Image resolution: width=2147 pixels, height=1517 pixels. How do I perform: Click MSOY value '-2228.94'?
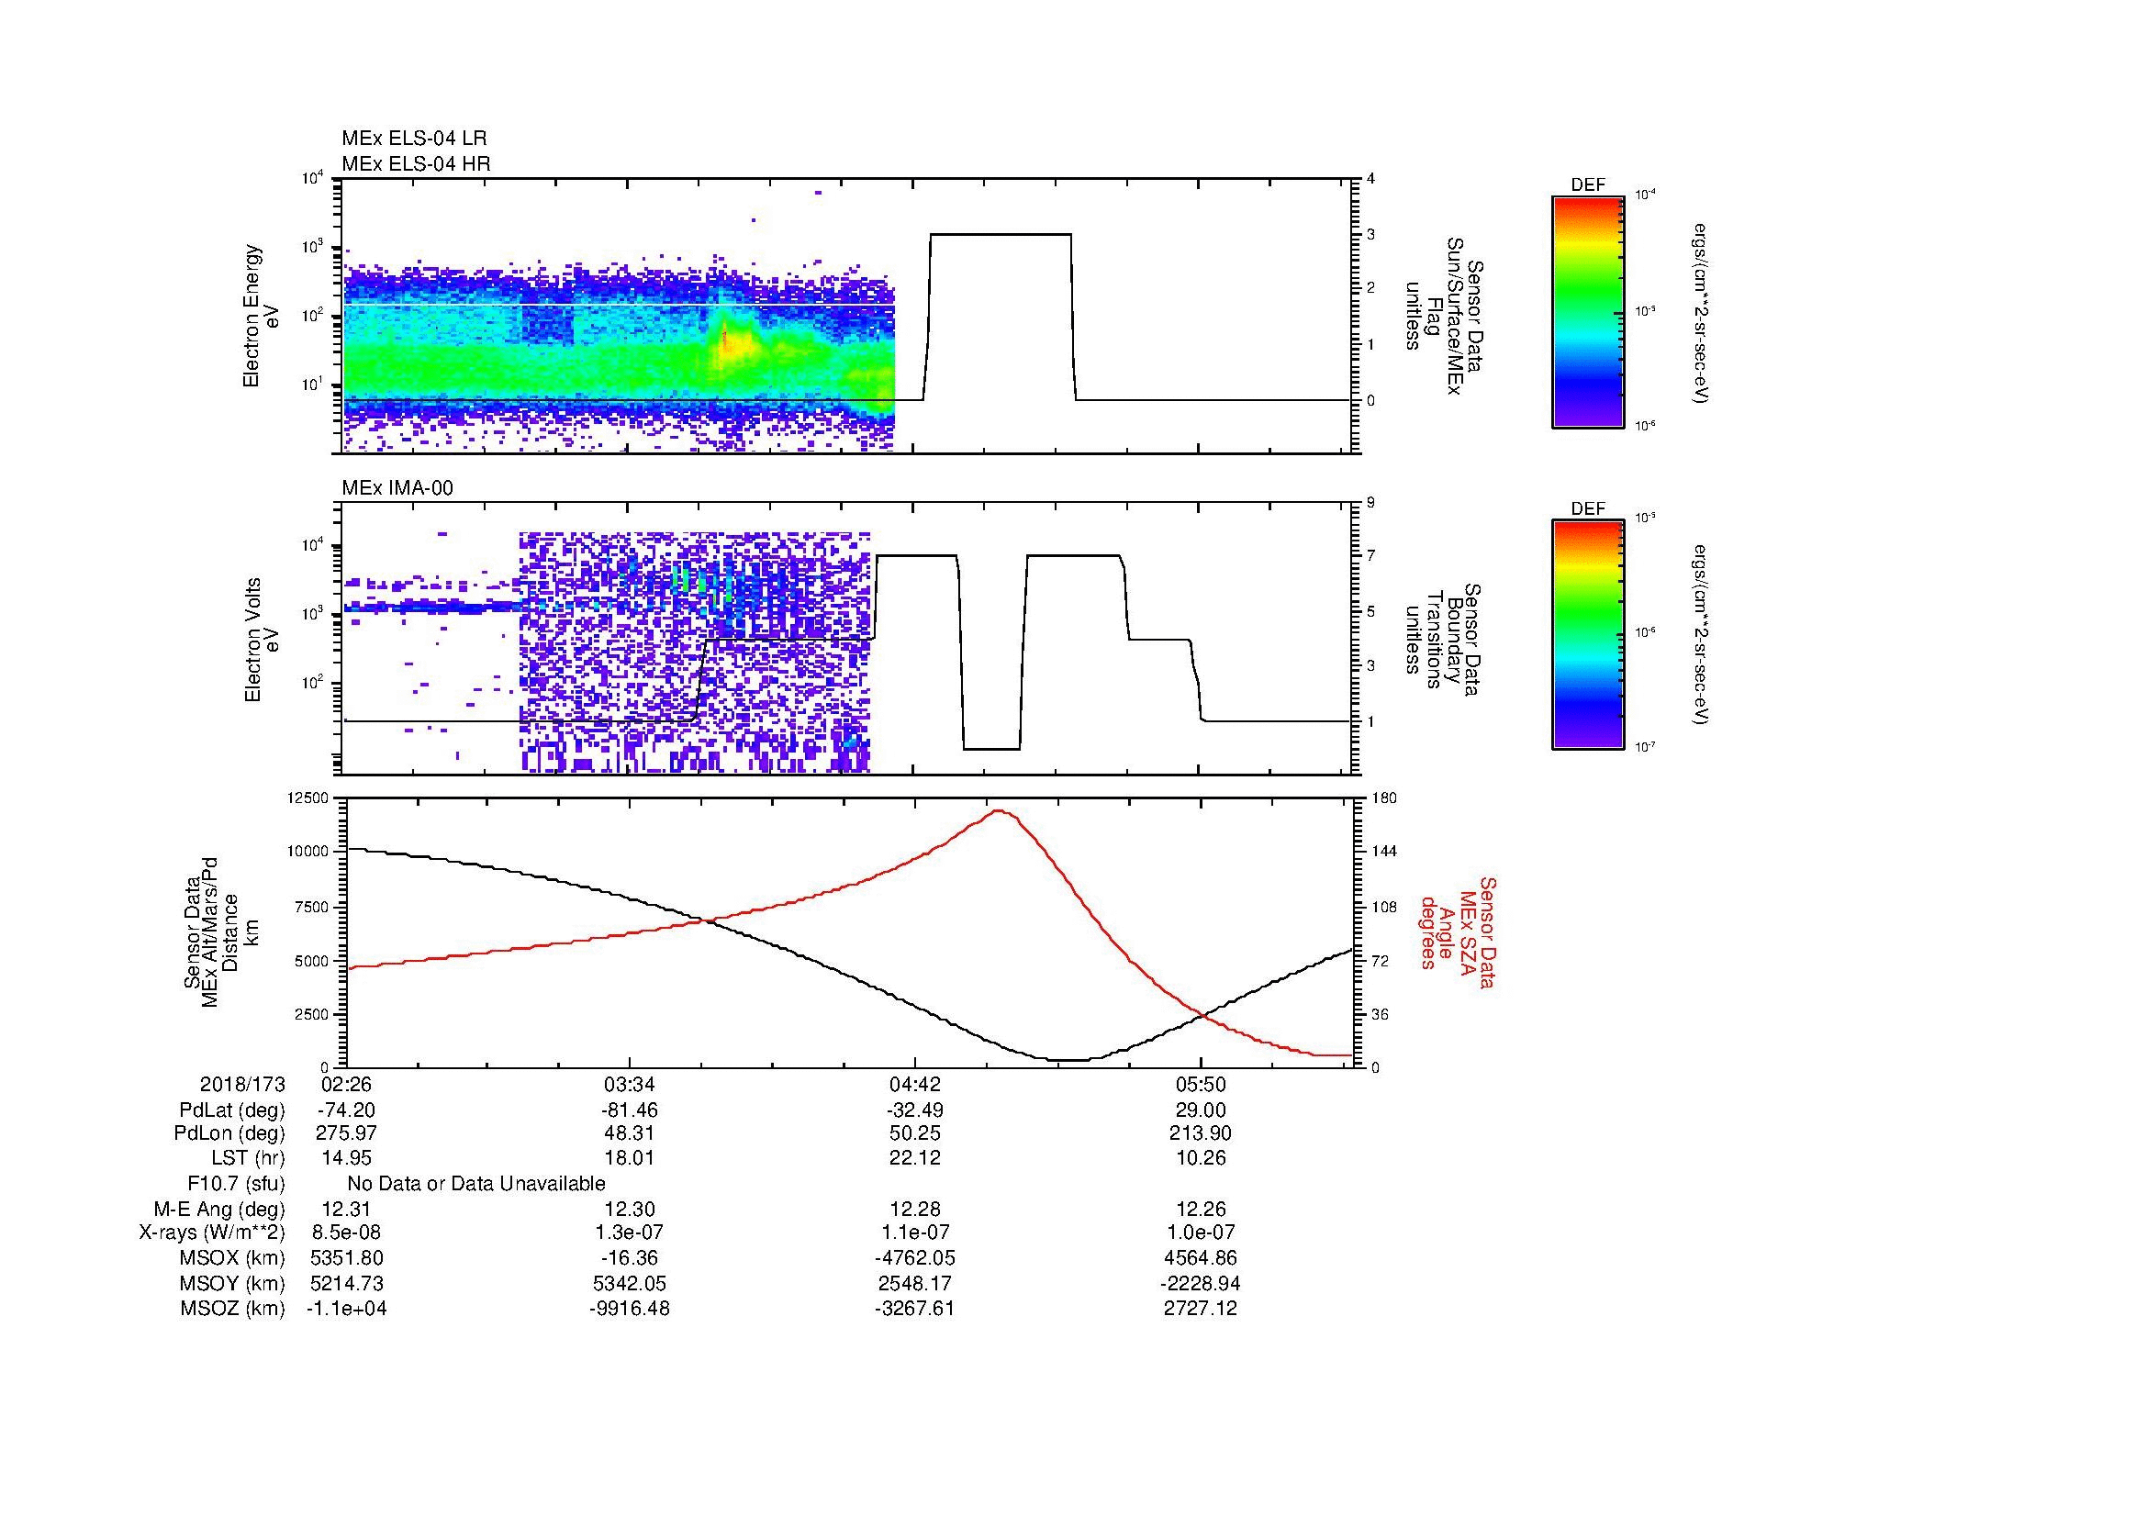point(1201,1283)
